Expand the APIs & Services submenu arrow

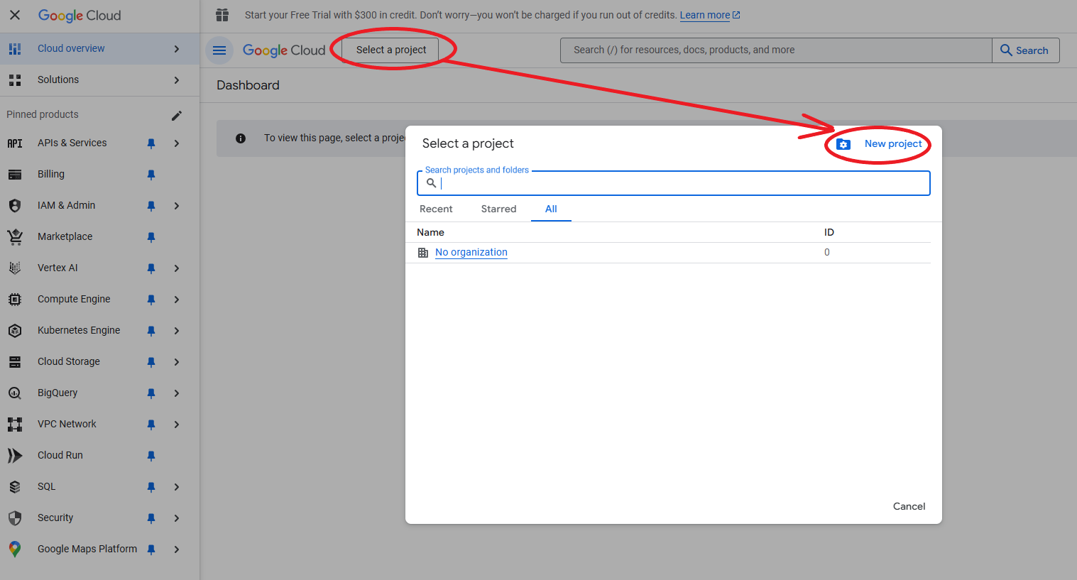coord(177,143)
